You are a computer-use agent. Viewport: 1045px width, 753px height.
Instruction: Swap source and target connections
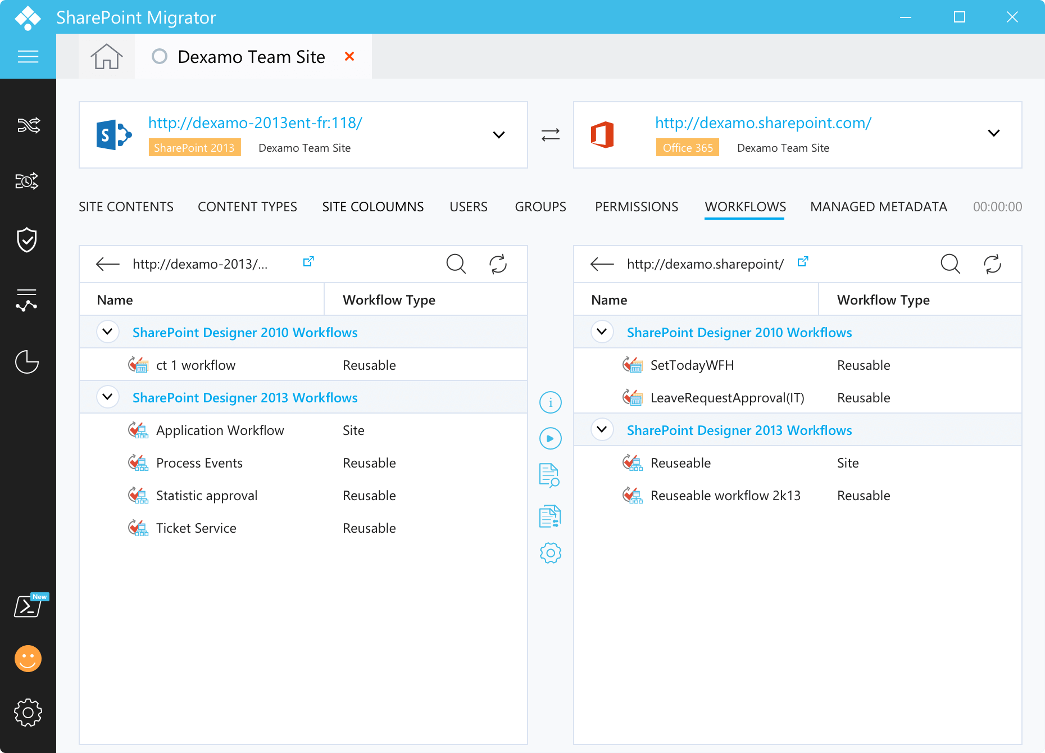point(551,135)
